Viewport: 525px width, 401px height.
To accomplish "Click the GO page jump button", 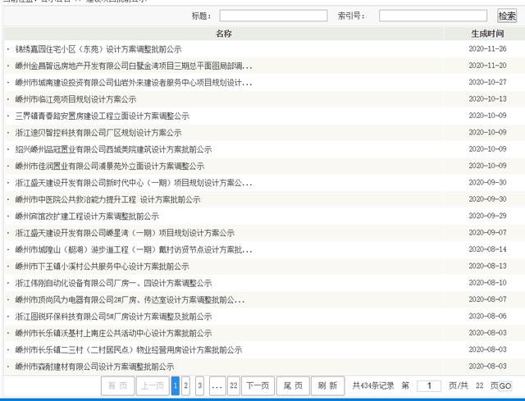I will 505,386.
